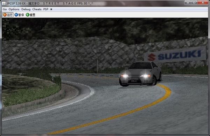The width and height of the screenshot is (210, 136).
Task: Open the Debug menu
Action: [26, 9]
